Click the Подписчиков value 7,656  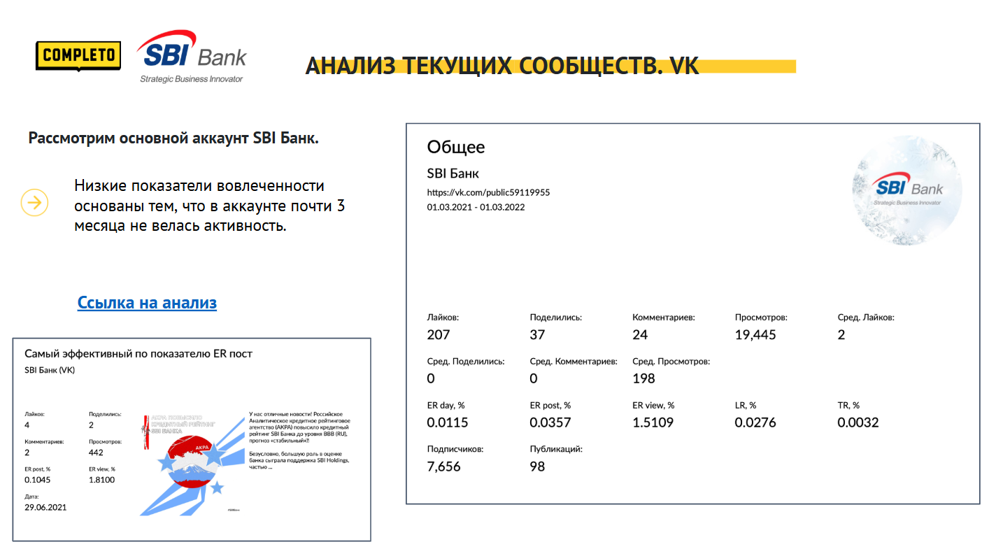tap(443, 466)
